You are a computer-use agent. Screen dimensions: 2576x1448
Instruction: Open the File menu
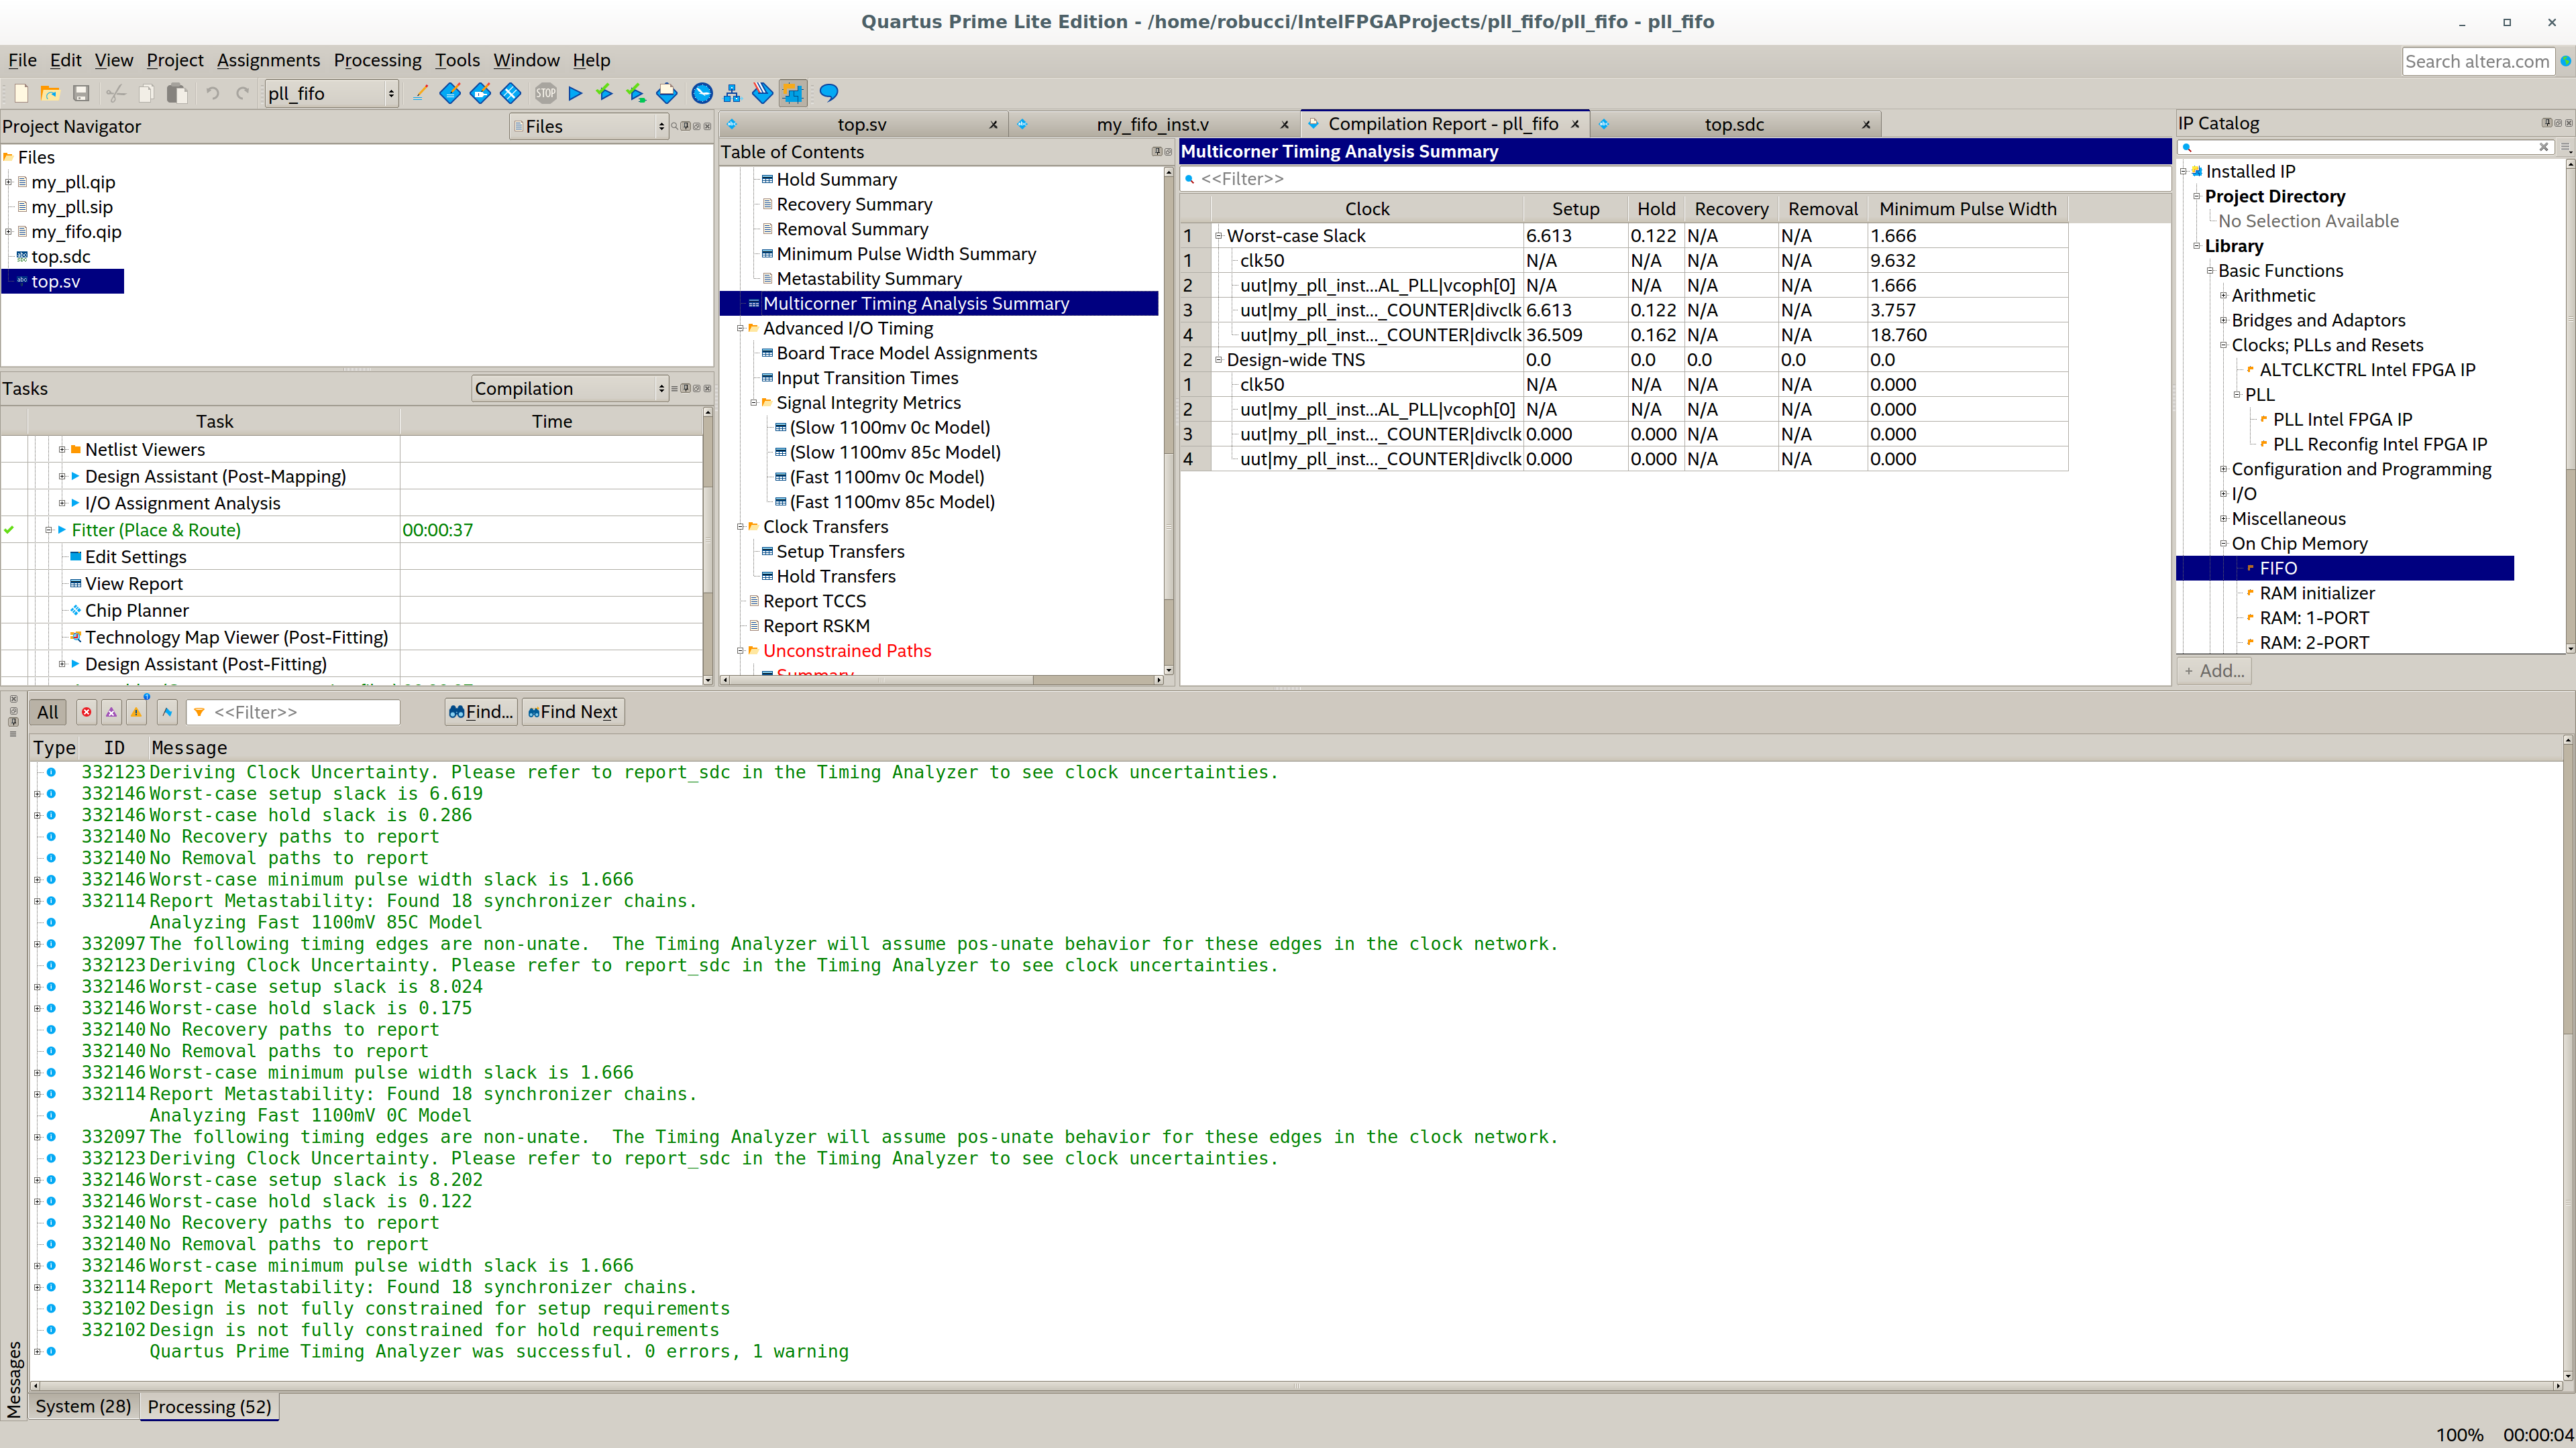[x=22, y=60]
